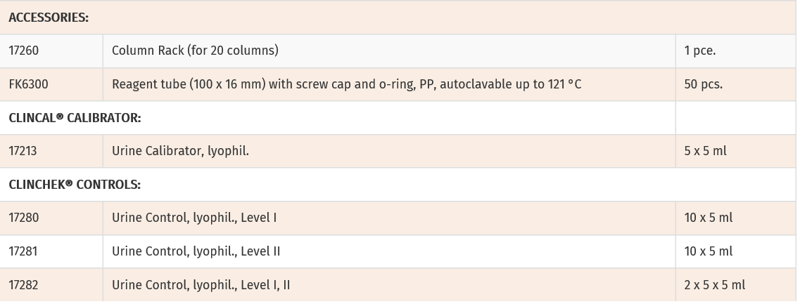Click the quantity cell for item 17280
800x304 pixels.
[x=708, y=218]
